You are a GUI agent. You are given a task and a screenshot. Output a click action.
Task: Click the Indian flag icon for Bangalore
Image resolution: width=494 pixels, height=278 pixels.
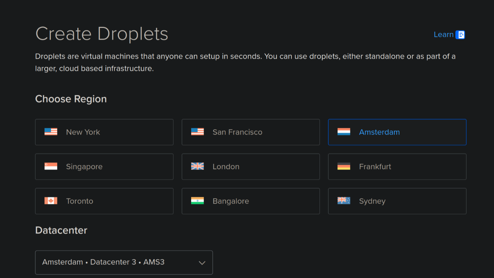197,201
